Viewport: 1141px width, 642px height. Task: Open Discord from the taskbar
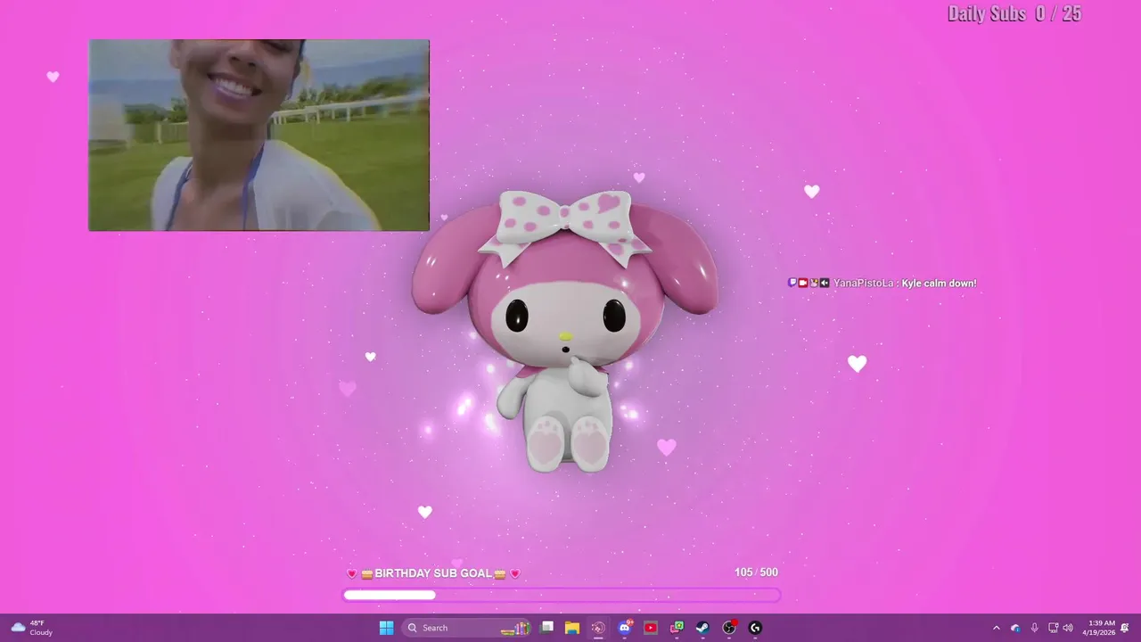click(625, 628)
